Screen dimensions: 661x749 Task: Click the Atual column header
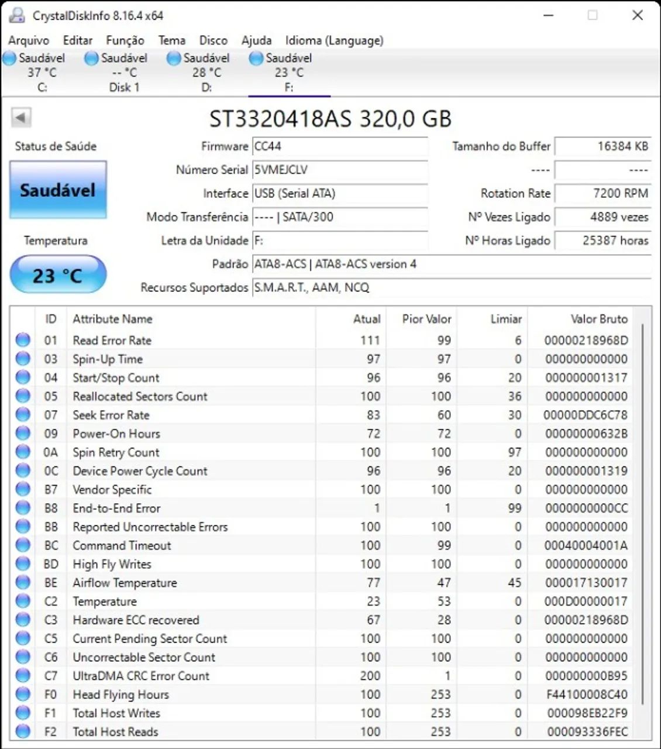click(x=351, y=319)
